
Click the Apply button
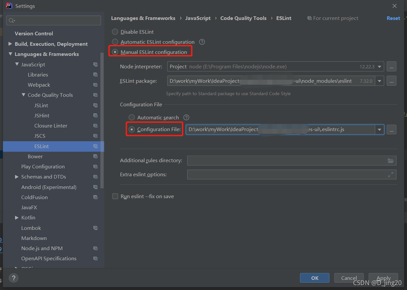point(383,278)
